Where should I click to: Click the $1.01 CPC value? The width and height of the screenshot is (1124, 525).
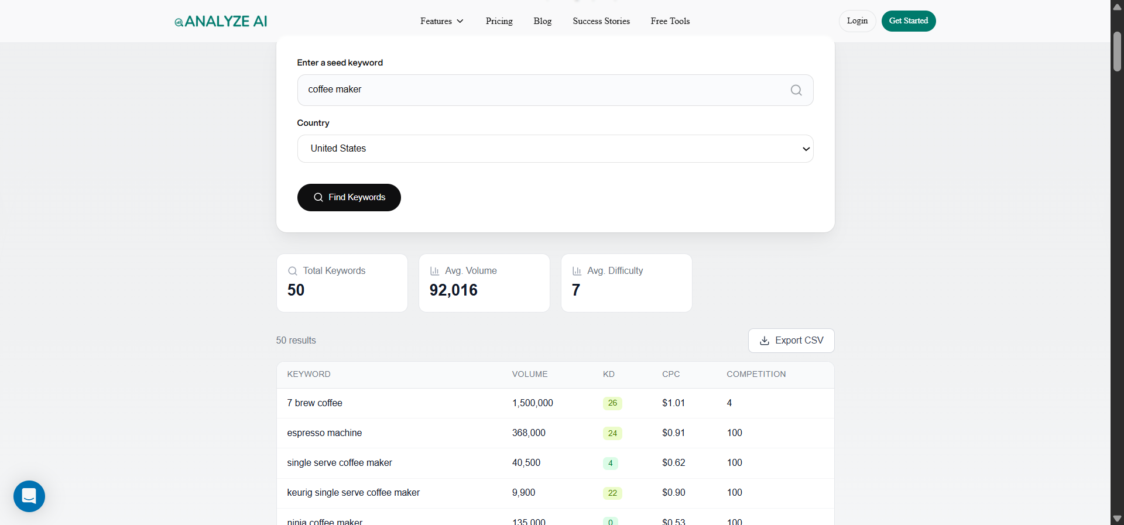(674, 403)
